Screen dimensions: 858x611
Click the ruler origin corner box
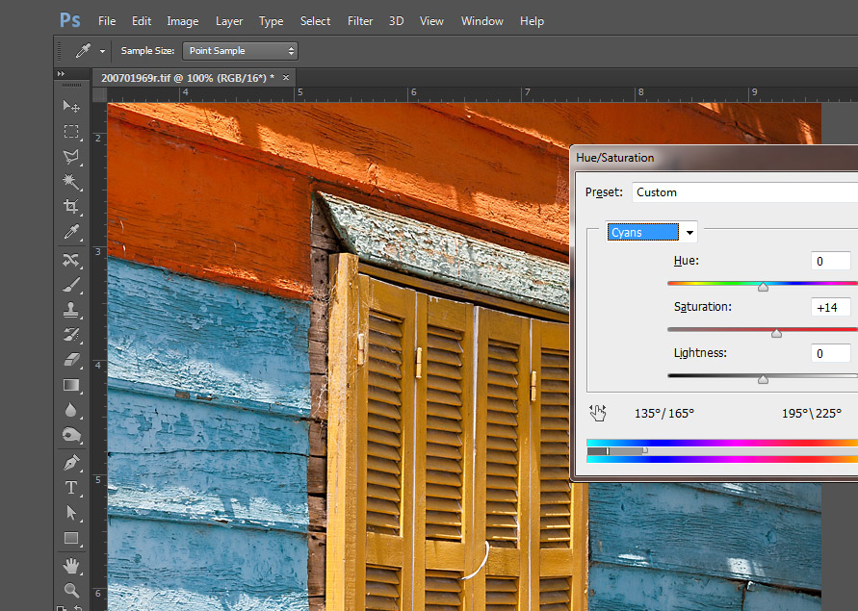coord(99,94)
